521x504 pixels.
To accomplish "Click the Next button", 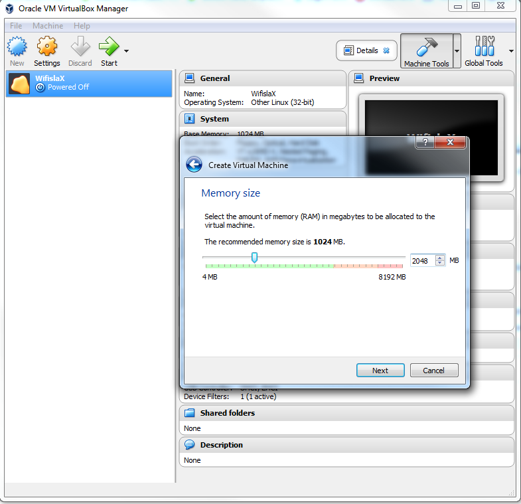I will (380, 371).
